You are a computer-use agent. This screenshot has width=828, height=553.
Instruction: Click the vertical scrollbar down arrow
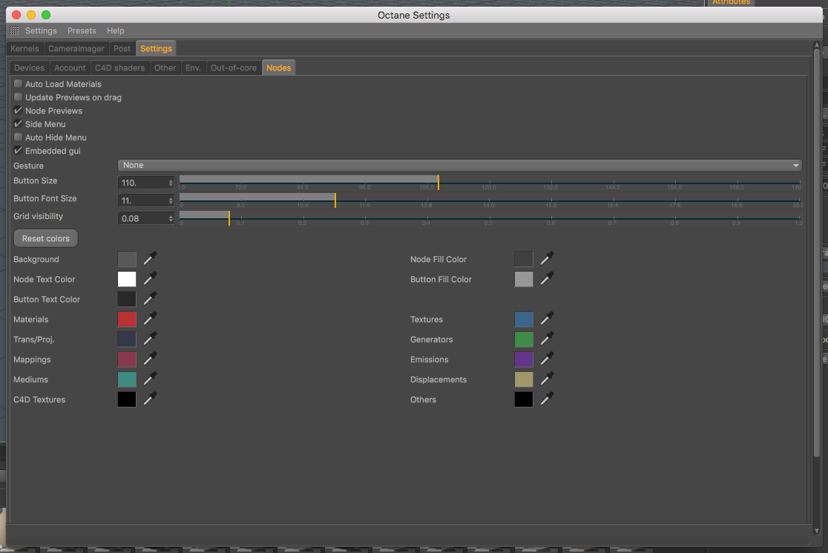pyautogui.click(x=817, y=530)
